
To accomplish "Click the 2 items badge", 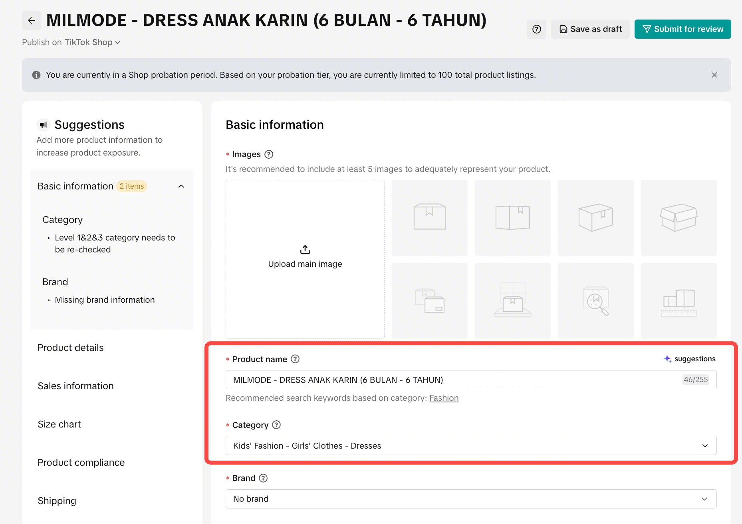I will point(132,186).
